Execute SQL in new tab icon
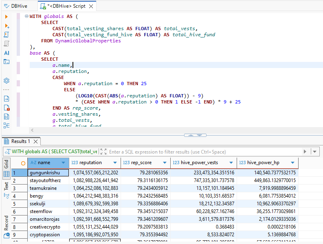 7,26
